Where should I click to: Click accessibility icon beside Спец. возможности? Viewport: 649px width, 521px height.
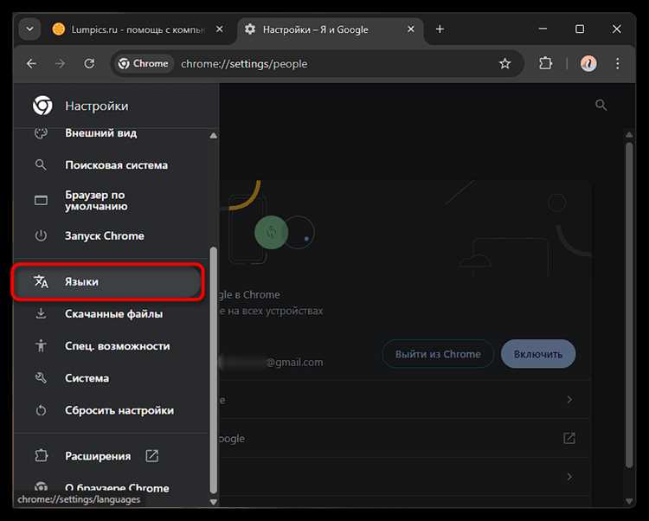pos(41,345)
